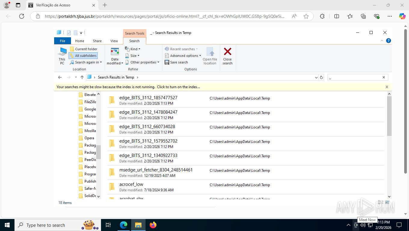409x231 pixels.
Task: Click Explorer address bar path
Action: click(202, 77)
